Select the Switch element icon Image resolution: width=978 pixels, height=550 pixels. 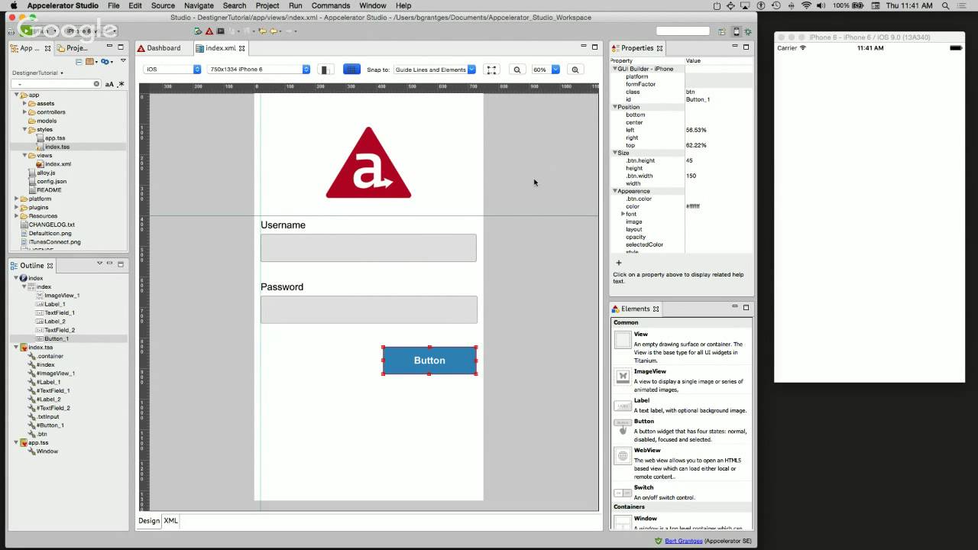[623, 493]
